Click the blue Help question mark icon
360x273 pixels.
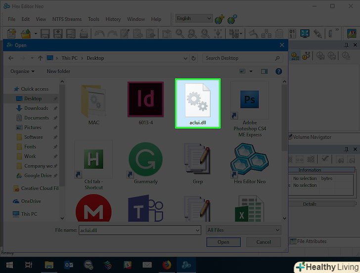point(278,71)
